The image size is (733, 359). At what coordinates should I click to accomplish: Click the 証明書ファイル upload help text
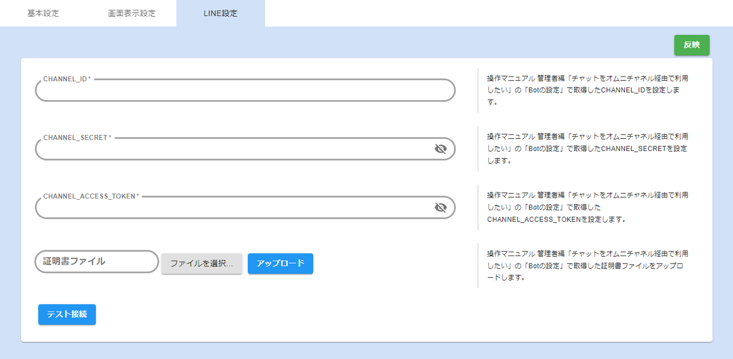coord(587,265)
